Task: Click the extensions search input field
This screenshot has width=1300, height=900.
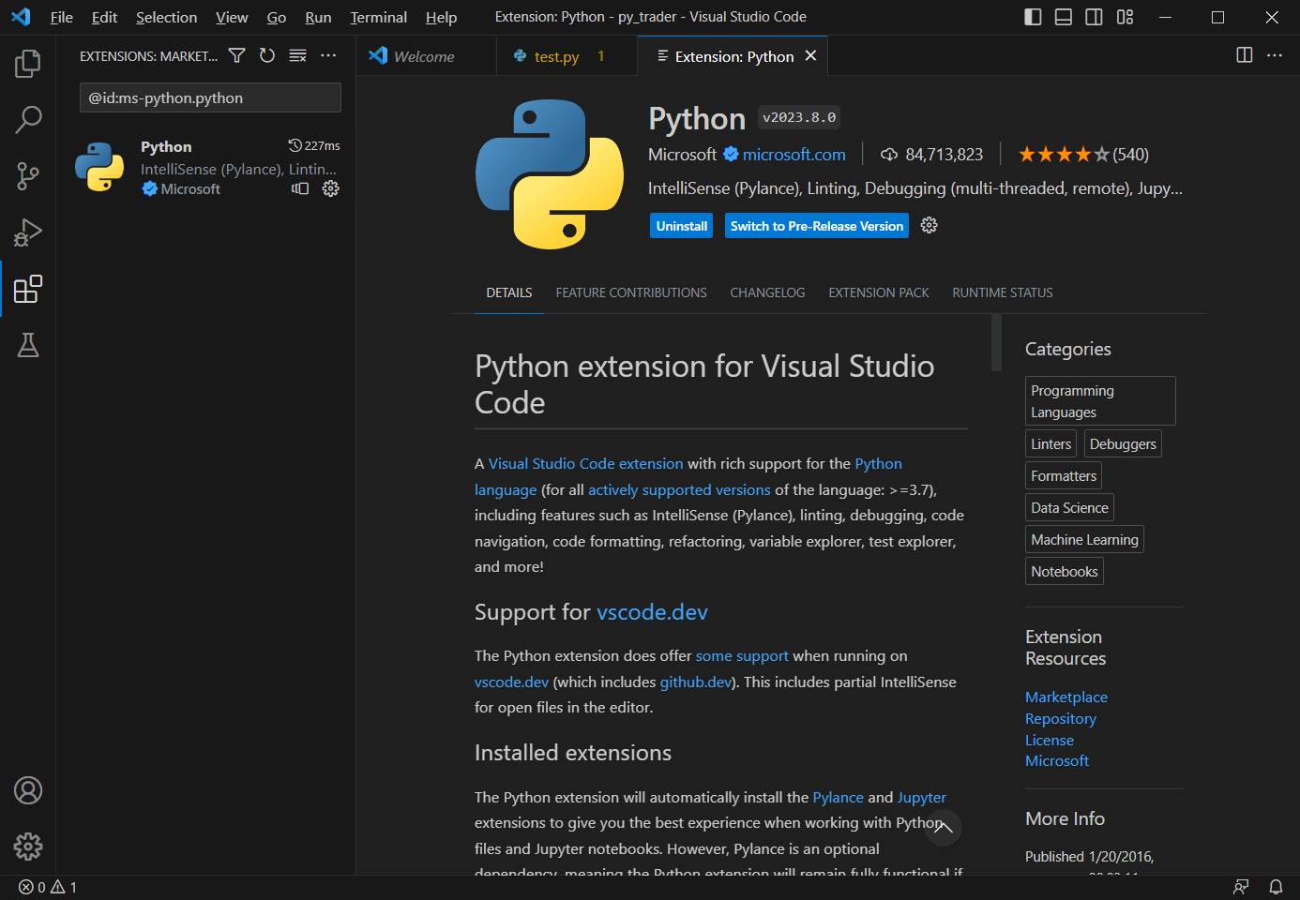Action: click(210, 97)
